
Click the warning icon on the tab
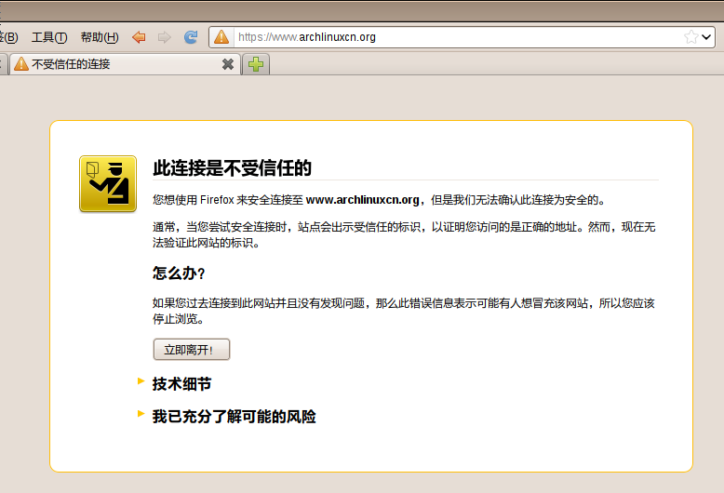click(21, 63)
